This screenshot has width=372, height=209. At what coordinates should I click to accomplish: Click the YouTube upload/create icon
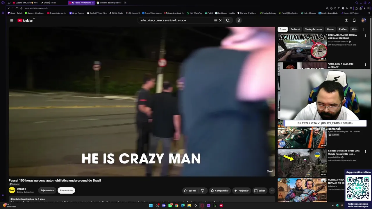tap(346, 20)
